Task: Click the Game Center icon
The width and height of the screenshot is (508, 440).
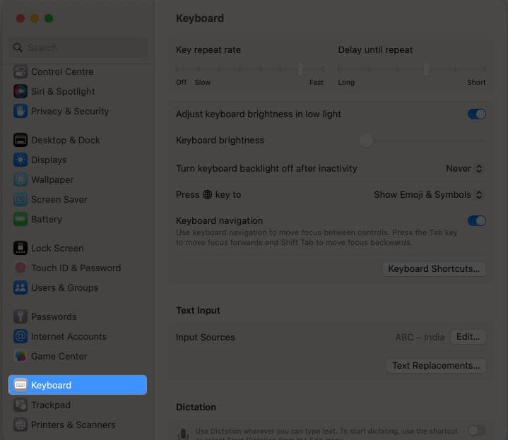Action: 20,356
